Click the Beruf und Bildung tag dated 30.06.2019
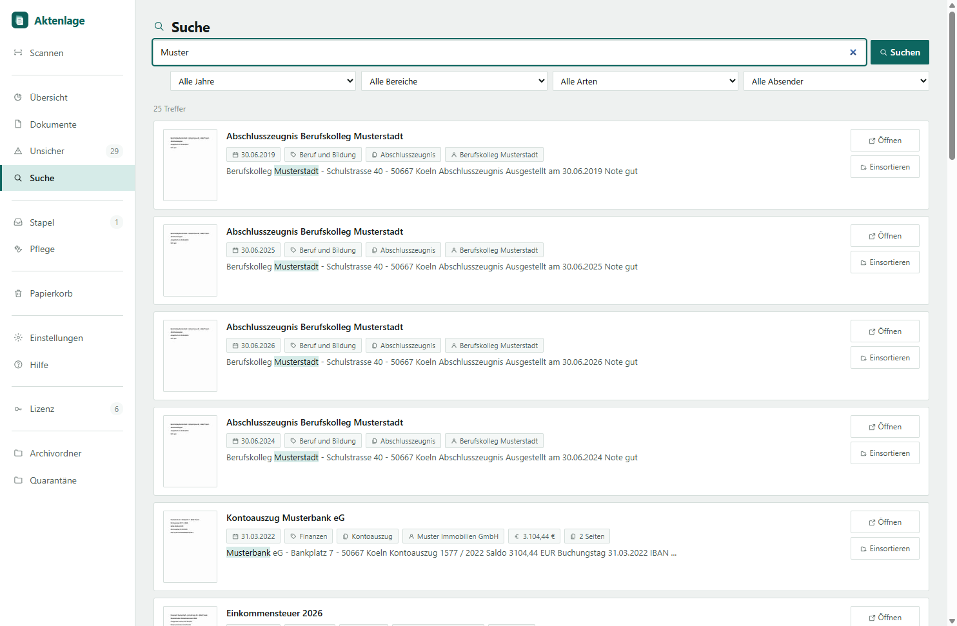This screenshot has width=957, height=626. 323,155
